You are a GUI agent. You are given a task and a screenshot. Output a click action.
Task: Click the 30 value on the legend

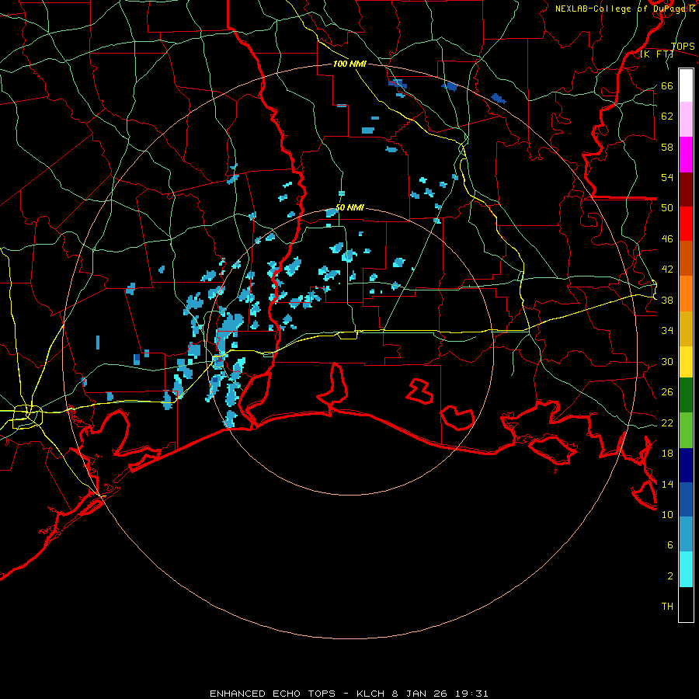tap(667, 361)
